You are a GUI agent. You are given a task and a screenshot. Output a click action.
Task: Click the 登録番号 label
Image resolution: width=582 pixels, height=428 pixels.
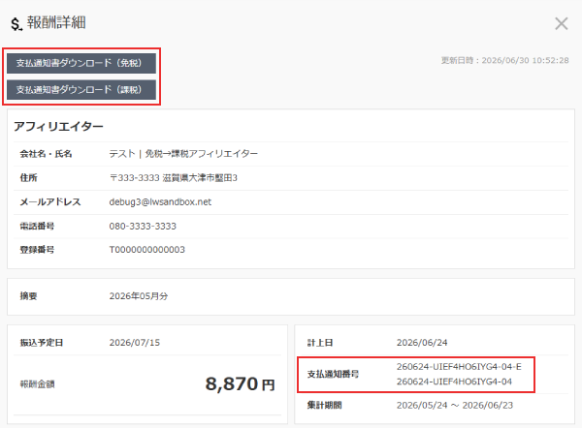click(x=37, y=250)
